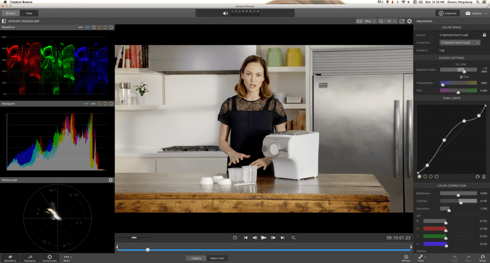Click the Reset button icon

coord(482,258)
